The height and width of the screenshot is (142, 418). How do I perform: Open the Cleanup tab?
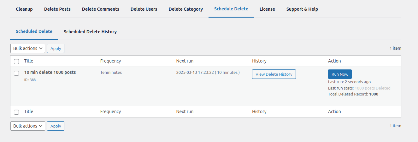tap(24, 9)
